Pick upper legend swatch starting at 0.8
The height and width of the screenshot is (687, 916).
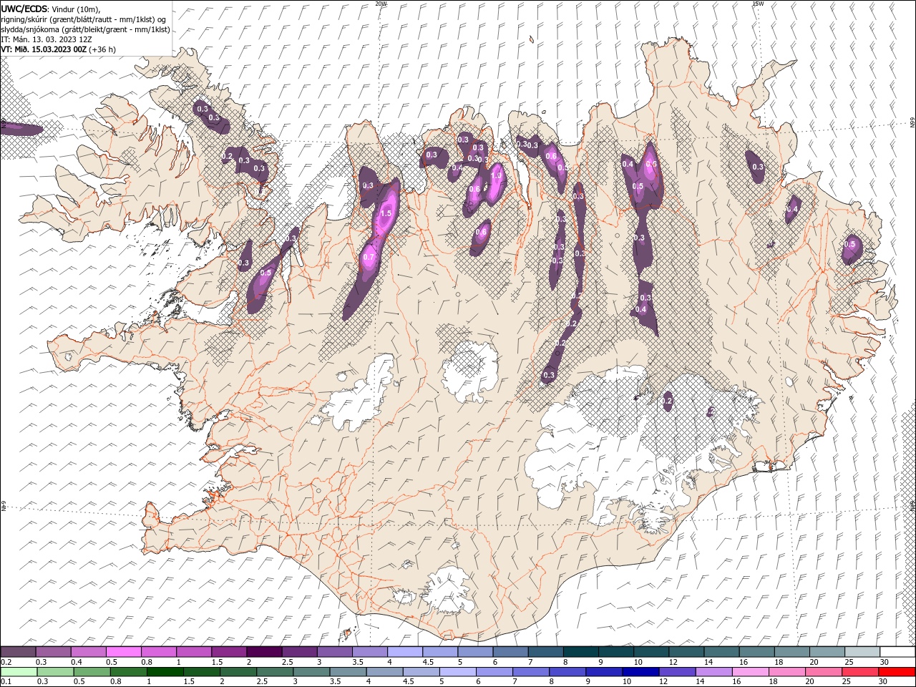point(158,652)
